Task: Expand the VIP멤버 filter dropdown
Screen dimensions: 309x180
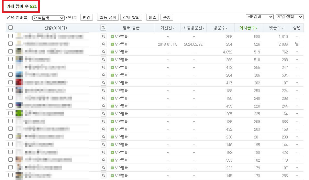Action: pos(259,17)
